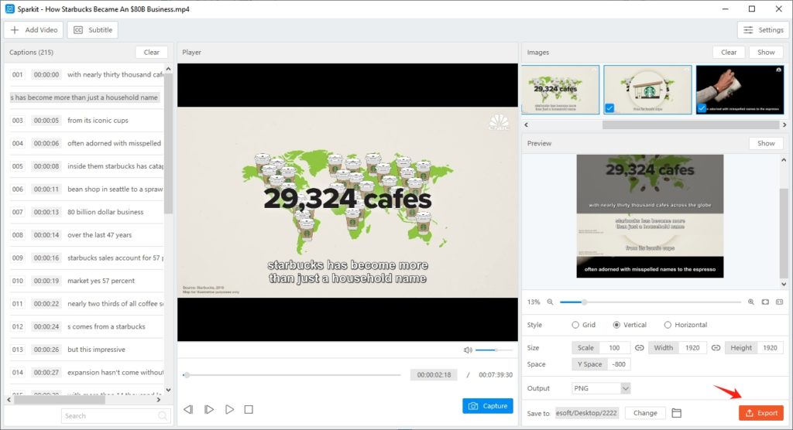Select caption '80 billion dollar business'
The width and height of the screenshot is (793, 430).
tap(86, 212)
